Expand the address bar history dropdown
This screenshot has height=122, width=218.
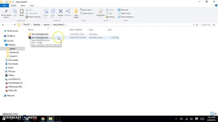point(194,25)
